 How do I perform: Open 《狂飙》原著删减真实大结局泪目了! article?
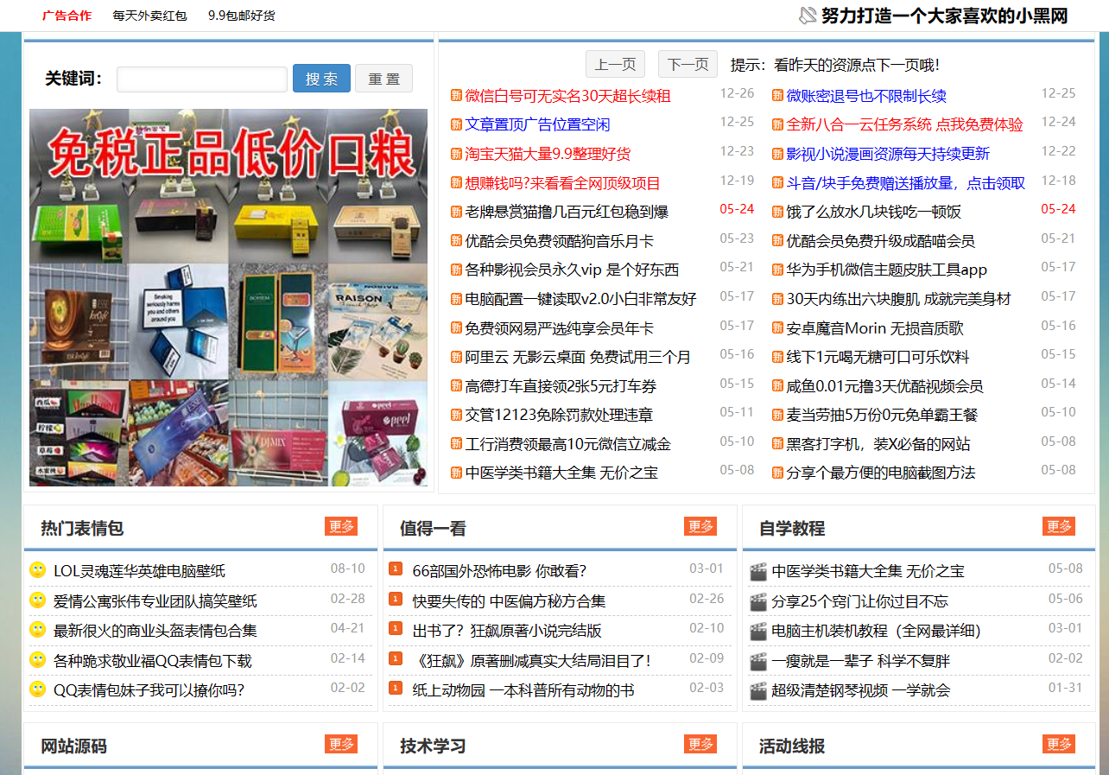531,661
